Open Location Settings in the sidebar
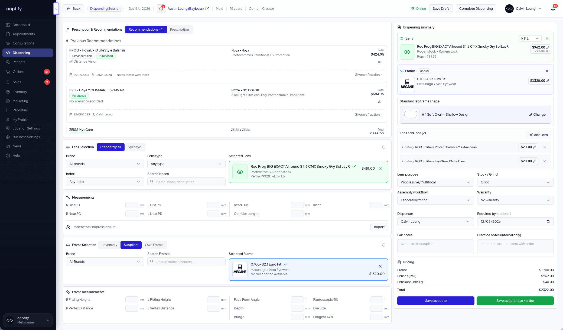 28,128
